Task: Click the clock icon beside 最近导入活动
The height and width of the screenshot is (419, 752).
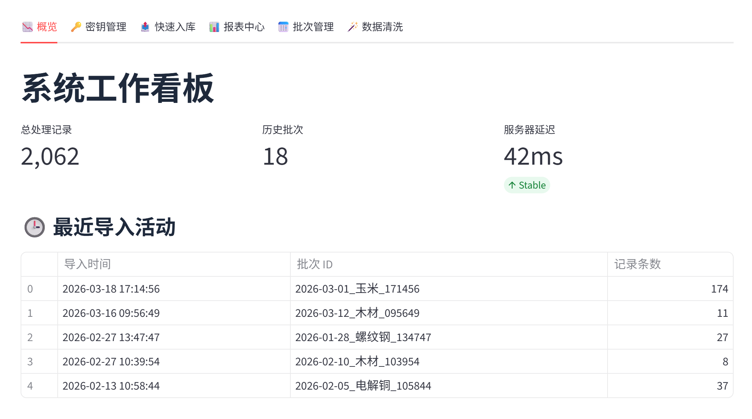Action: (x=35, y=227)
